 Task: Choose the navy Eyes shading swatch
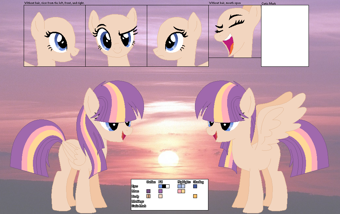coord(195,186)
